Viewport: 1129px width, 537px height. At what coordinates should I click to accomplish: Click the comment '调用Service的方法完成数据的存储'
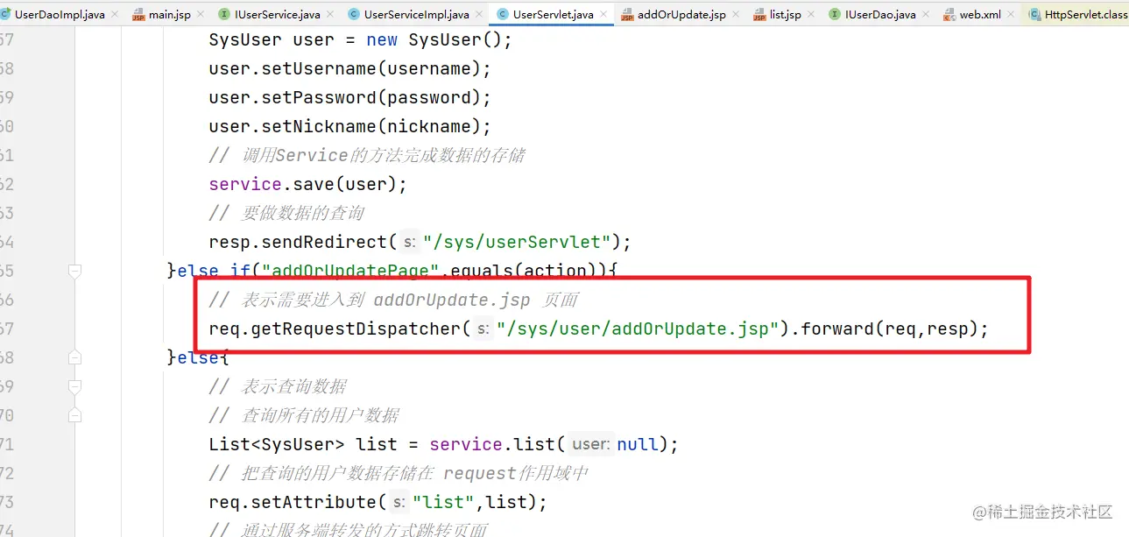pos(367,155)
